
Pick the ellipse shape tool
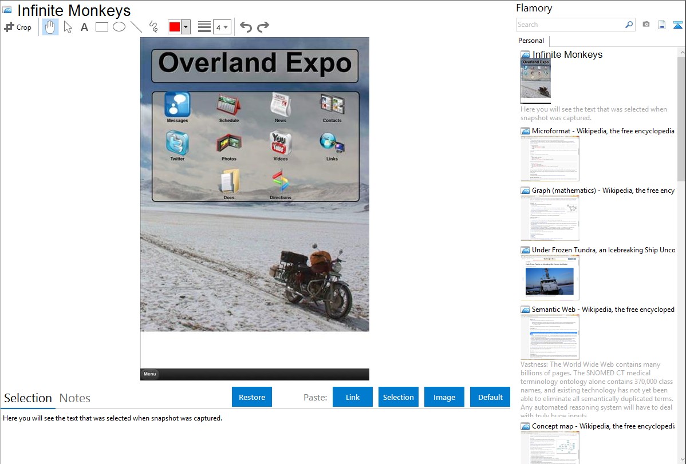[x=119, y=27]
